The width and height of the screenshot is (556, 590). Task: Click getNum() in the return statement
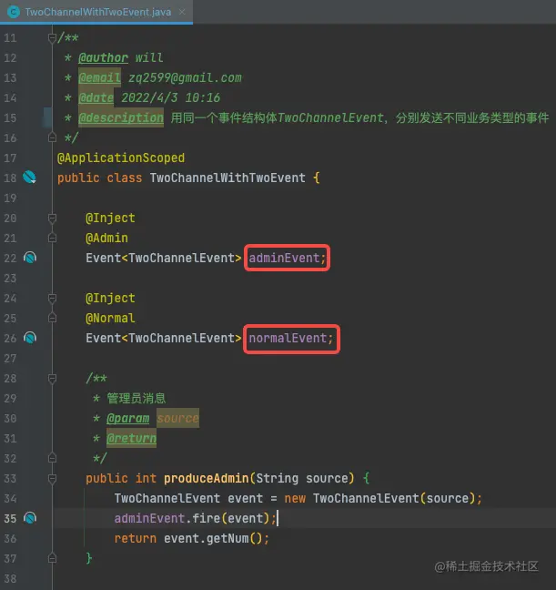coord(235,538)
